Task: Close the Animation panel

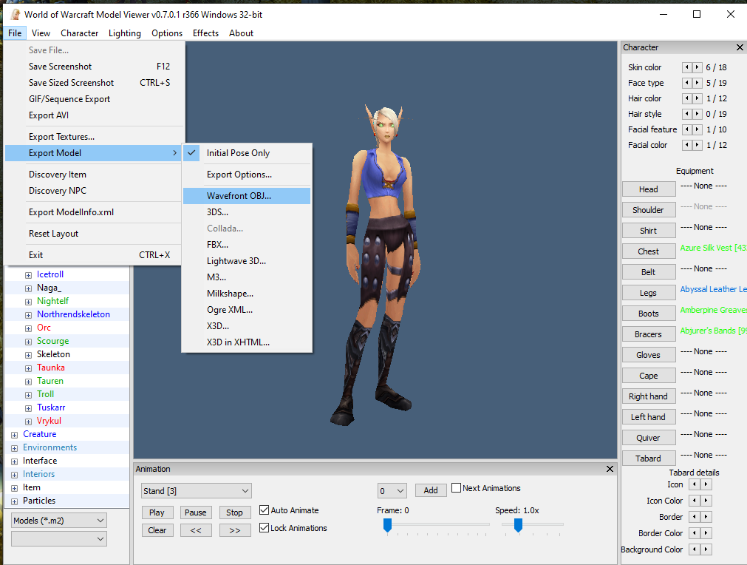Action: [610, 469]
